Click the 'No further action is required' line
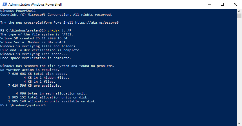 [30, 70]
